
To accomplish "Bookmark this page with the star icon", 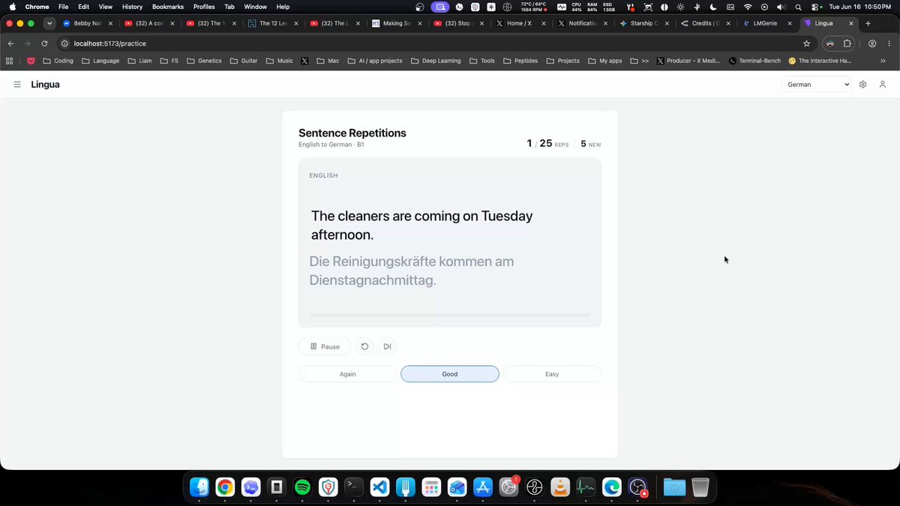I will click(x=806, y=43).
